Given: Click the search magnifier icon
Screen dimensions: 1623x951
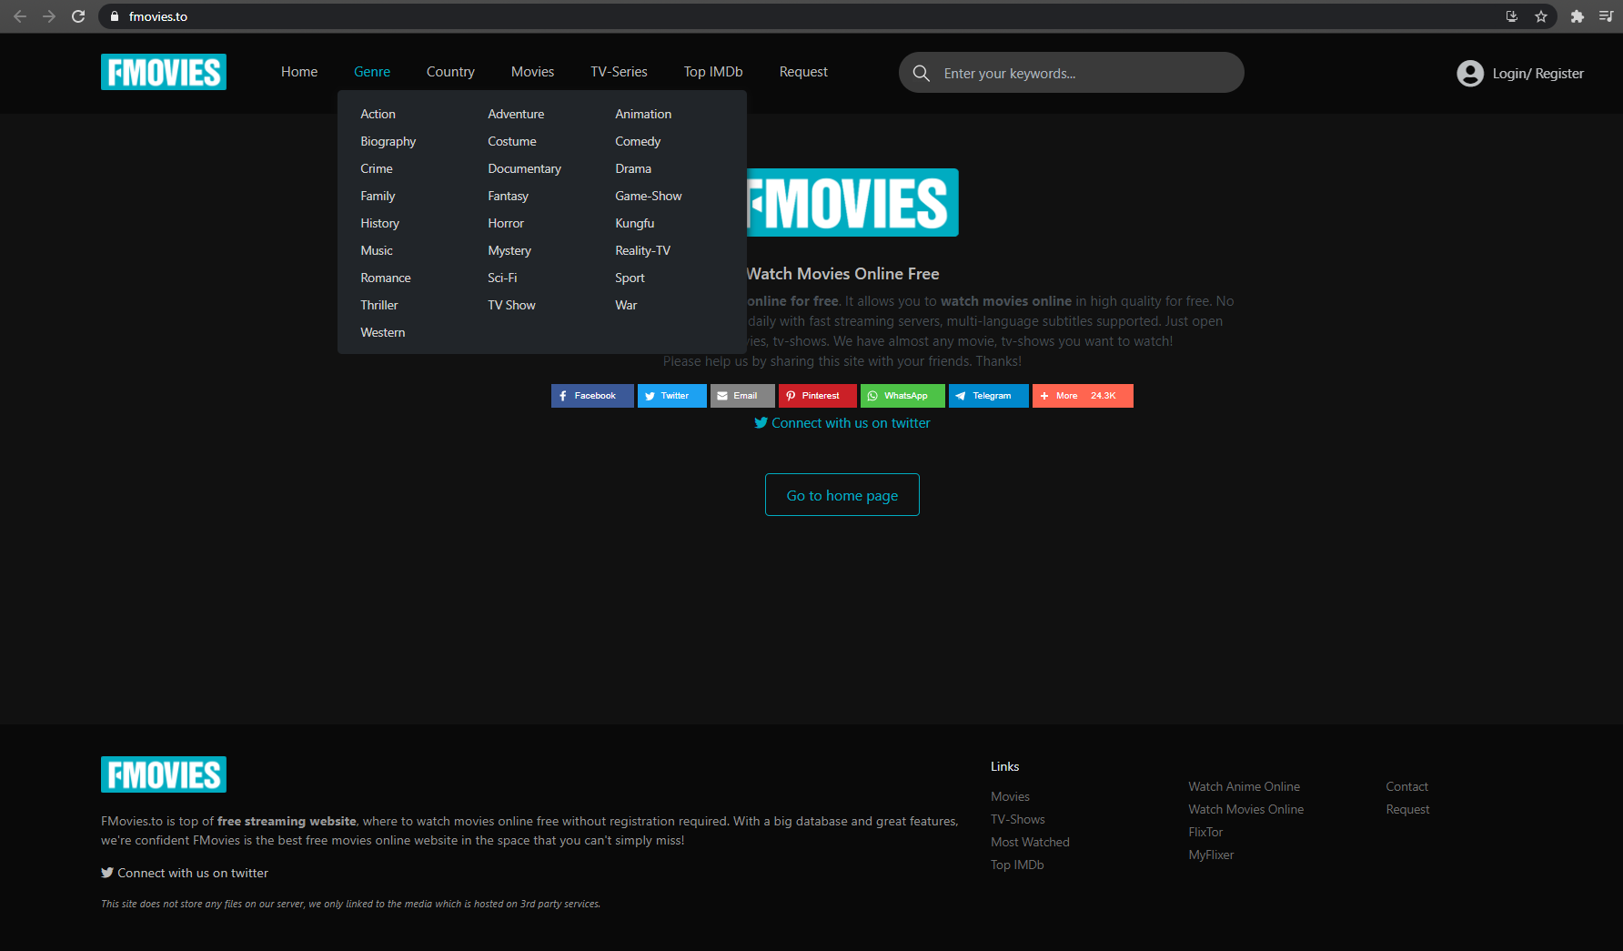Looking at the screenshot, I should (922, 73).
